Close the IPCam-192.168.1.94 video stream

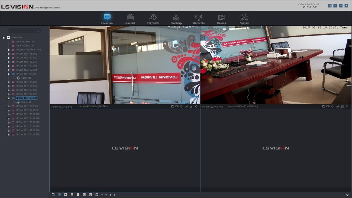pos(347,107)
